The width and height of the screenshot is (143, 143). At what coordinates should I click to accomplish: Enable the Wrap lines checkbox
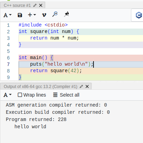20,95
